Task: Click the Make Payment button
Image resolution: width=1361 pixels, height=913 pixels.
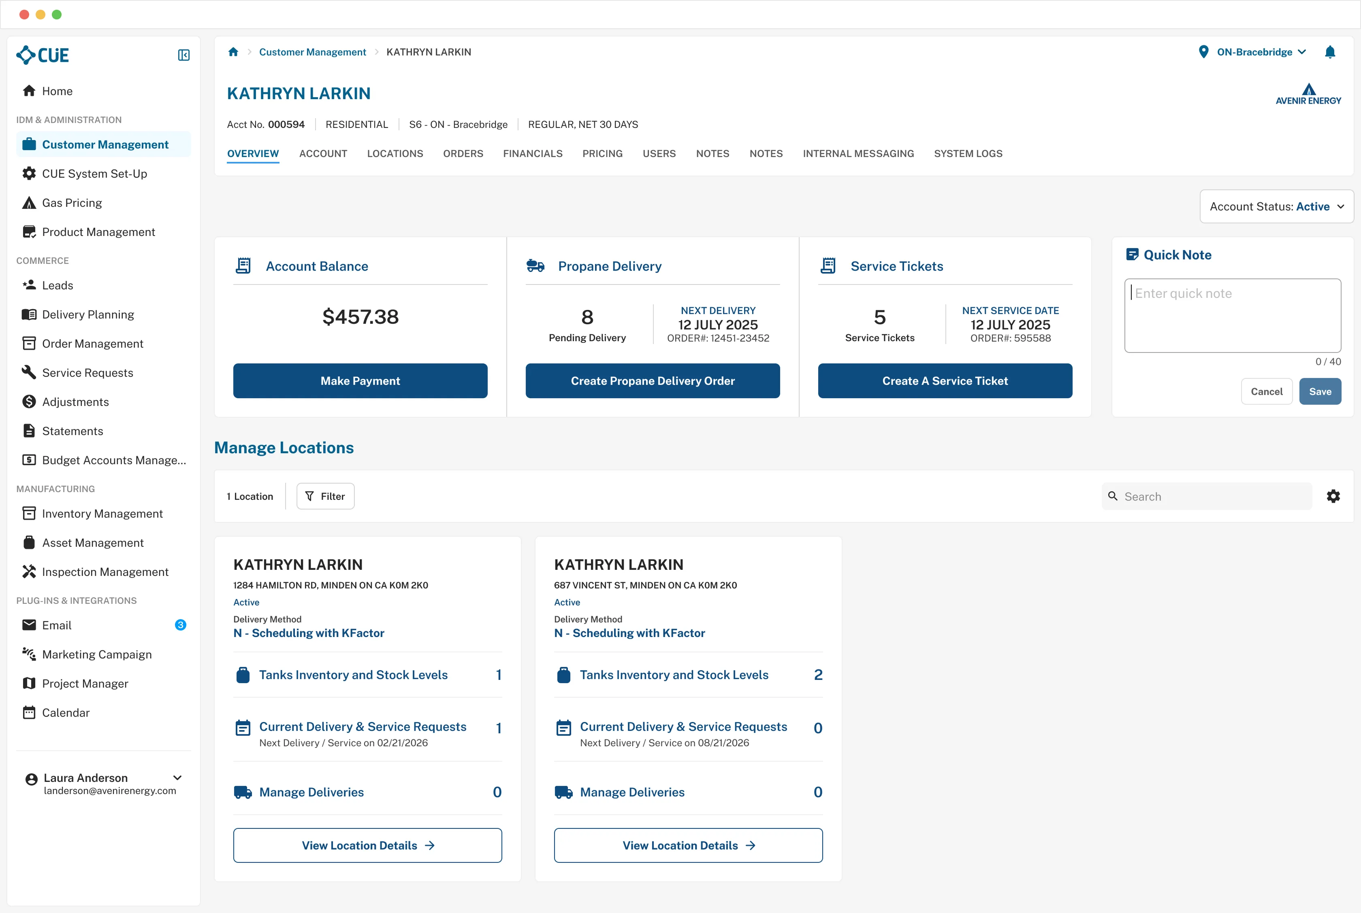Action: pyautogui.click(x=360, y=381)
